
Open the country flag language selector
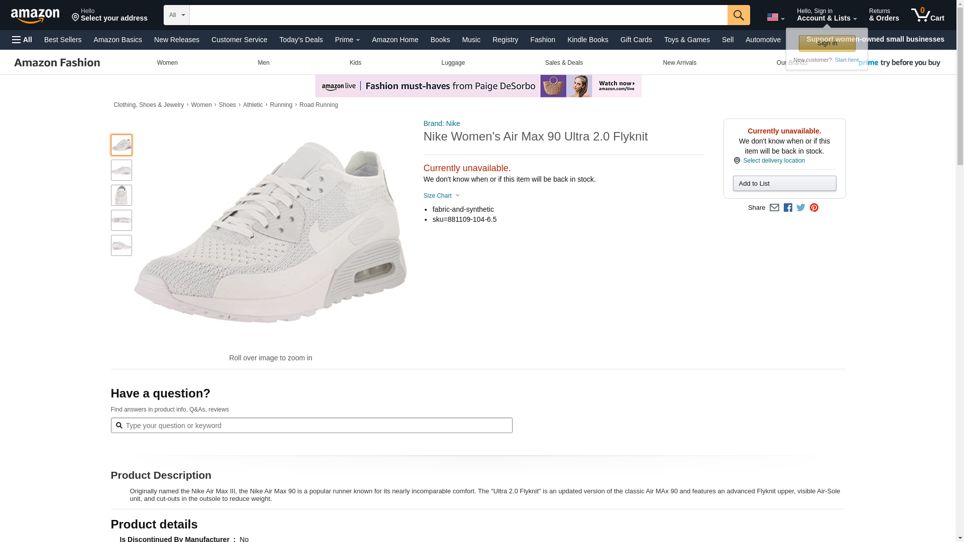(775, 17)
